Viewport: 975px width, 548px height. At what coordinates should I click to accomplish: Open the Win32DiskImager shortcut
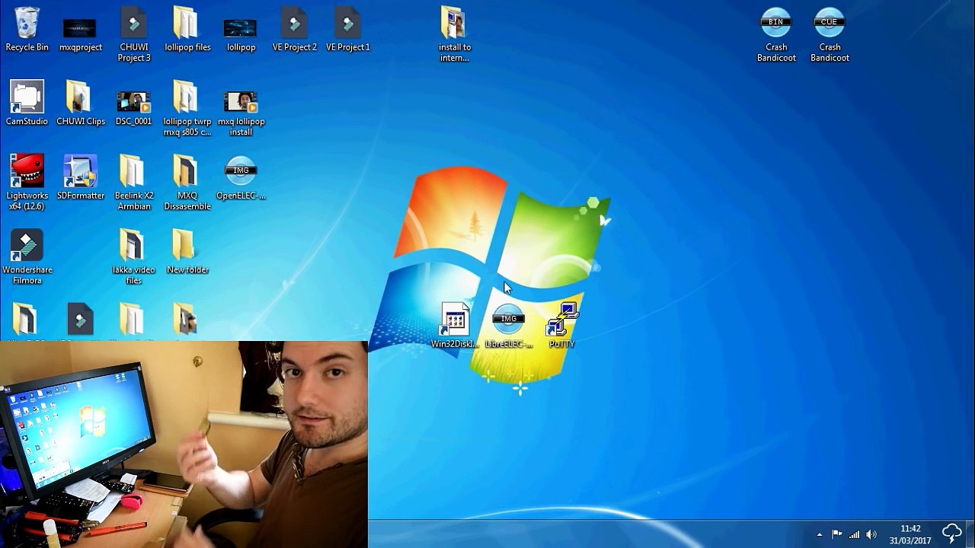(x=455, y=326)
